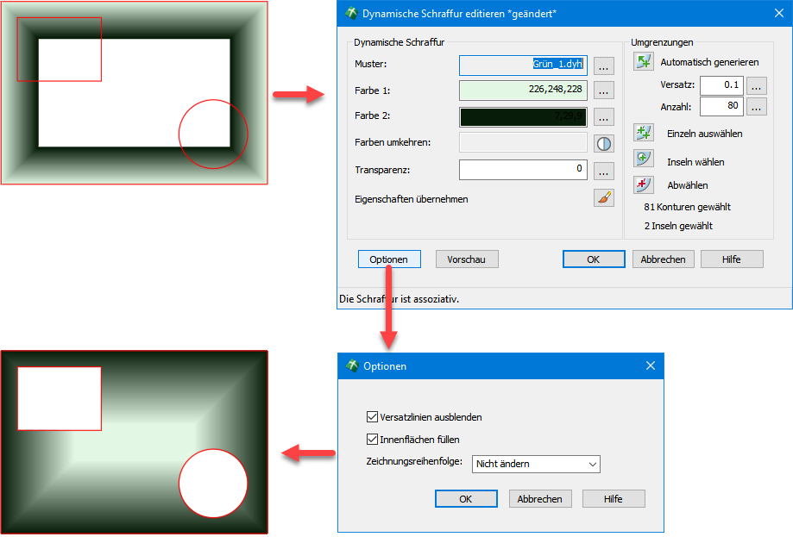Click the Automatisch generieren boundary icon
The image size is (793, 537).
(x=644, y=61)
